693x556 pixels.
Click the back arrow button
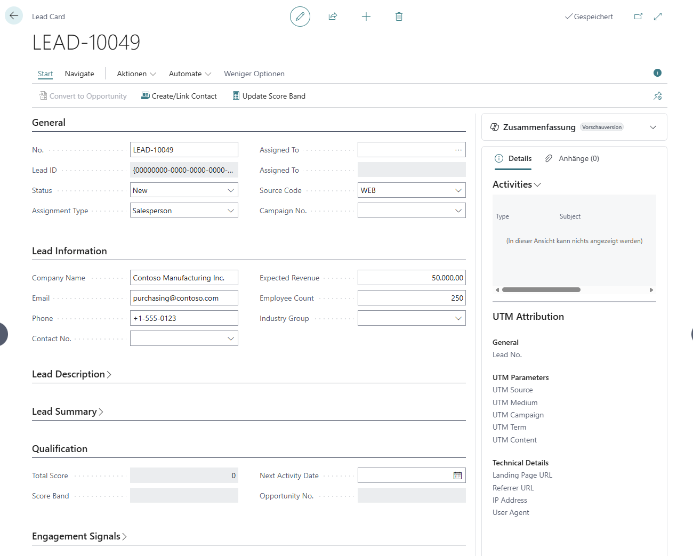pos(14,16)
